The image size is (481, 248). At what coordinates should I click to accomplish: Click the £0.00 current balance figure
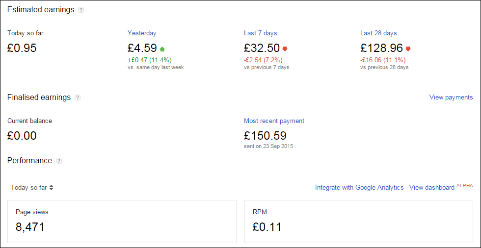click(22, 136)
